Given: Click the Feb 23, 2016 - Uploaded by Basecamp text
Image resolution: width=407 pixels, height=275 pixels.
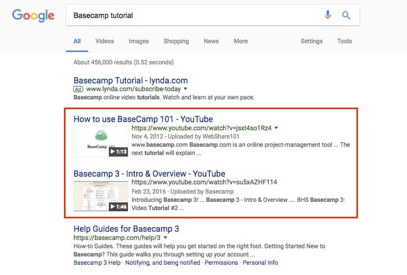Looking at the screenshot, I should (183, 192).
